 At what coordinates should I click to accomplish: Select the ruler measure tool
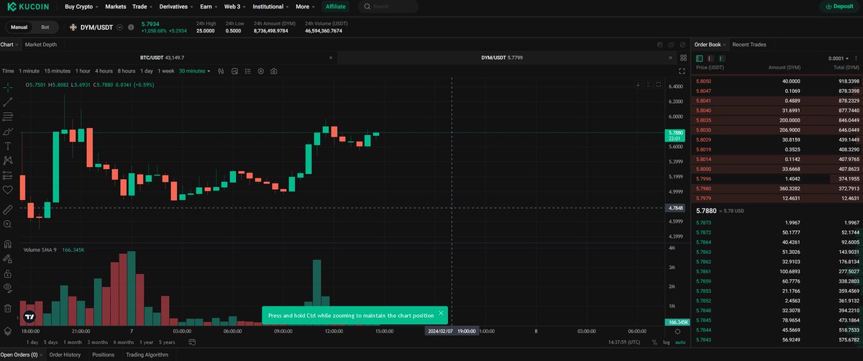pos(8,209)
